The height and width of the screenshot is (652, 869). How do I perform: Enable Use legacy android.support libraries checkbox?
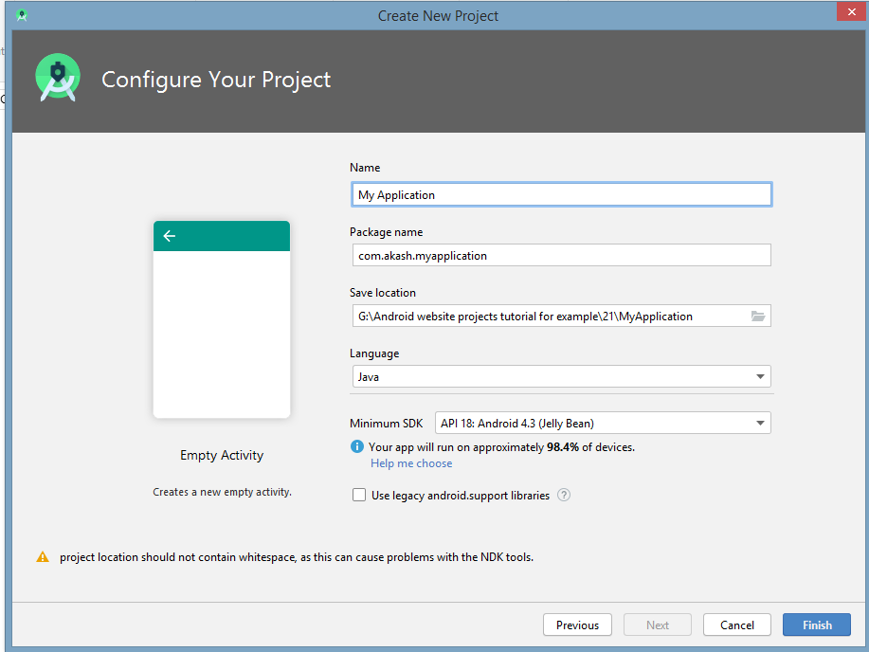(x=359, y=495)
